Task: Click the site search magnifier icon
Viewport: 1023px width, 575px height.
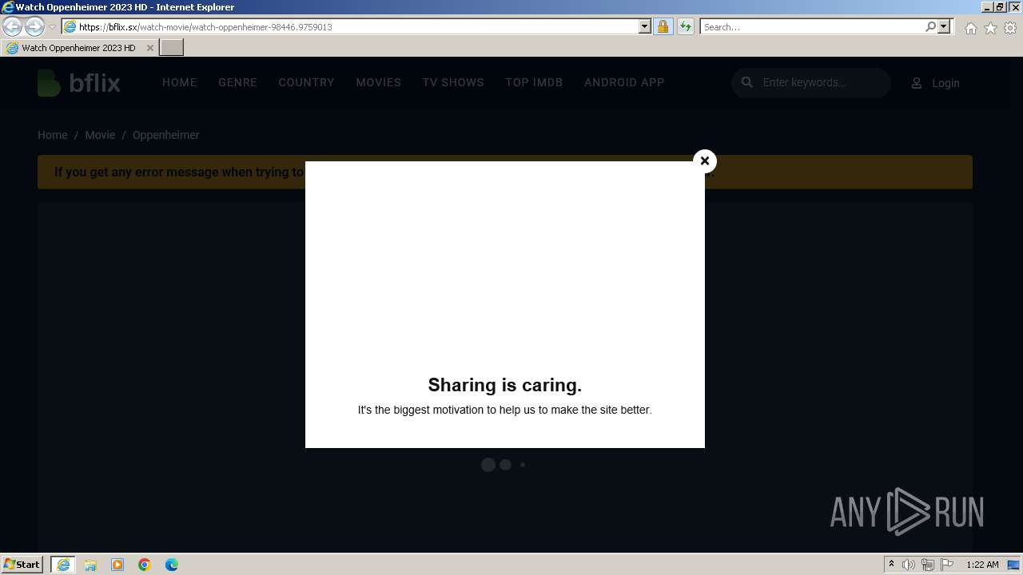Action: pyautogui.click(x=747, y=82)
